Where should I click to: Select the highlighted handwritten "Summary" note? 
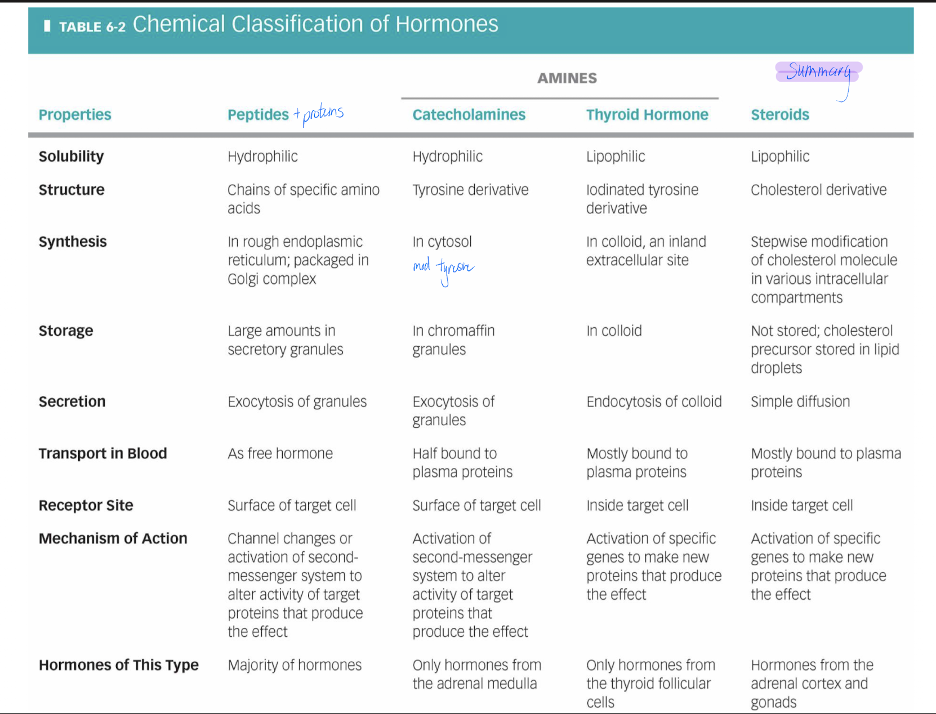coord(818,72)
